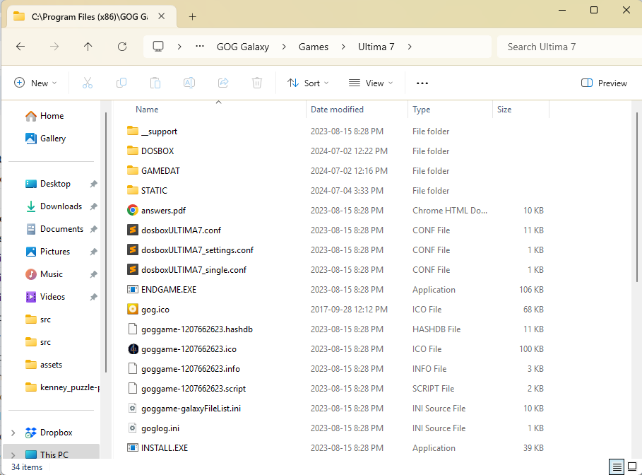
Task: Click the Share toolbar icon
Action: [x=223, y=83]
